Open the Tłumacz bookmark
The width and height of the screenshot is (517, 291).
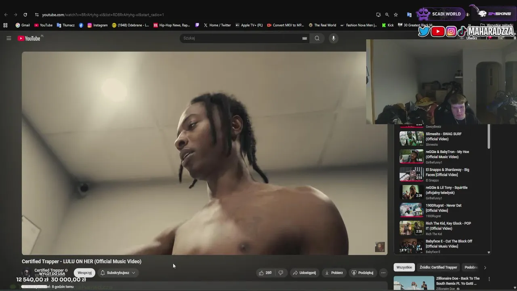(x=65, y=25)
